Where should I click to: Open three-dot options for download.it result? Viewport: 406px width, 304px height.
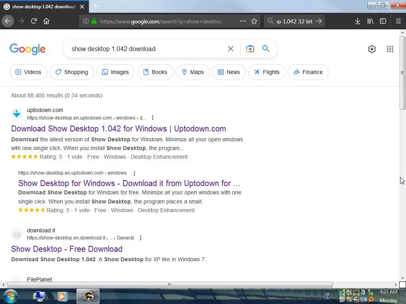pyautogui.click(x=141, y=238)
